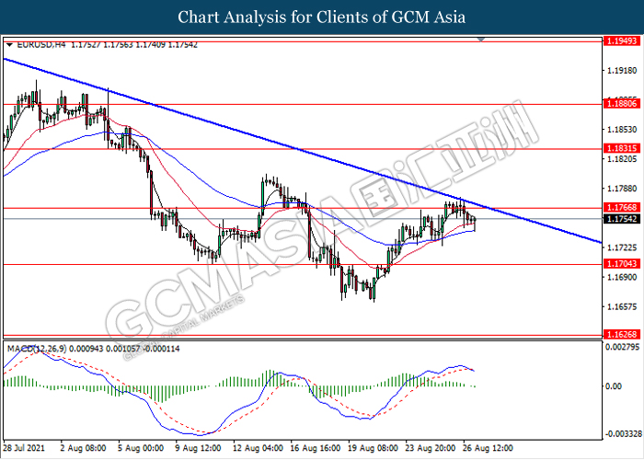Click the MACD zero level 0.00 label
Screen dimensions: 644x460
pos(614,386)
